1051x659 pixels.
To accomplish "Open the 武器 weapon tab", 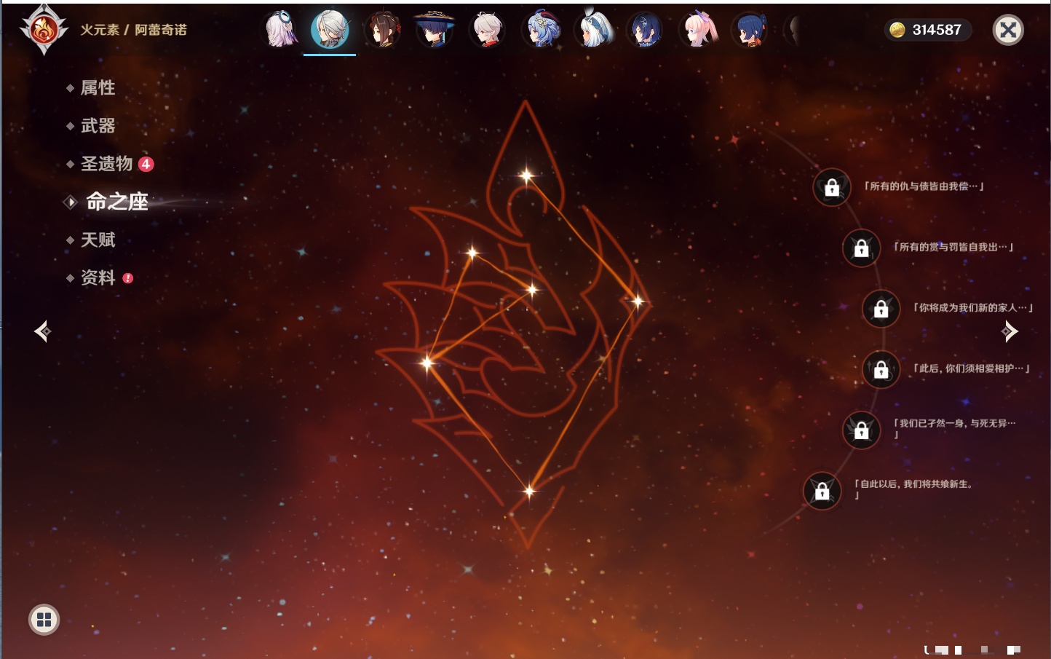I will point(98,126).
